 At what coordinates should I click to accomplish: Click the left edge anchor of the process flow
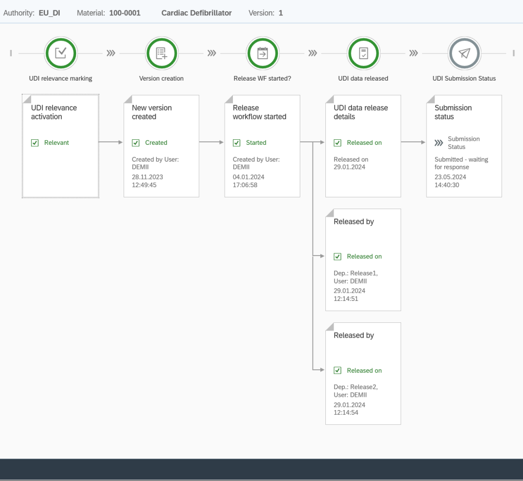(10, 53)
